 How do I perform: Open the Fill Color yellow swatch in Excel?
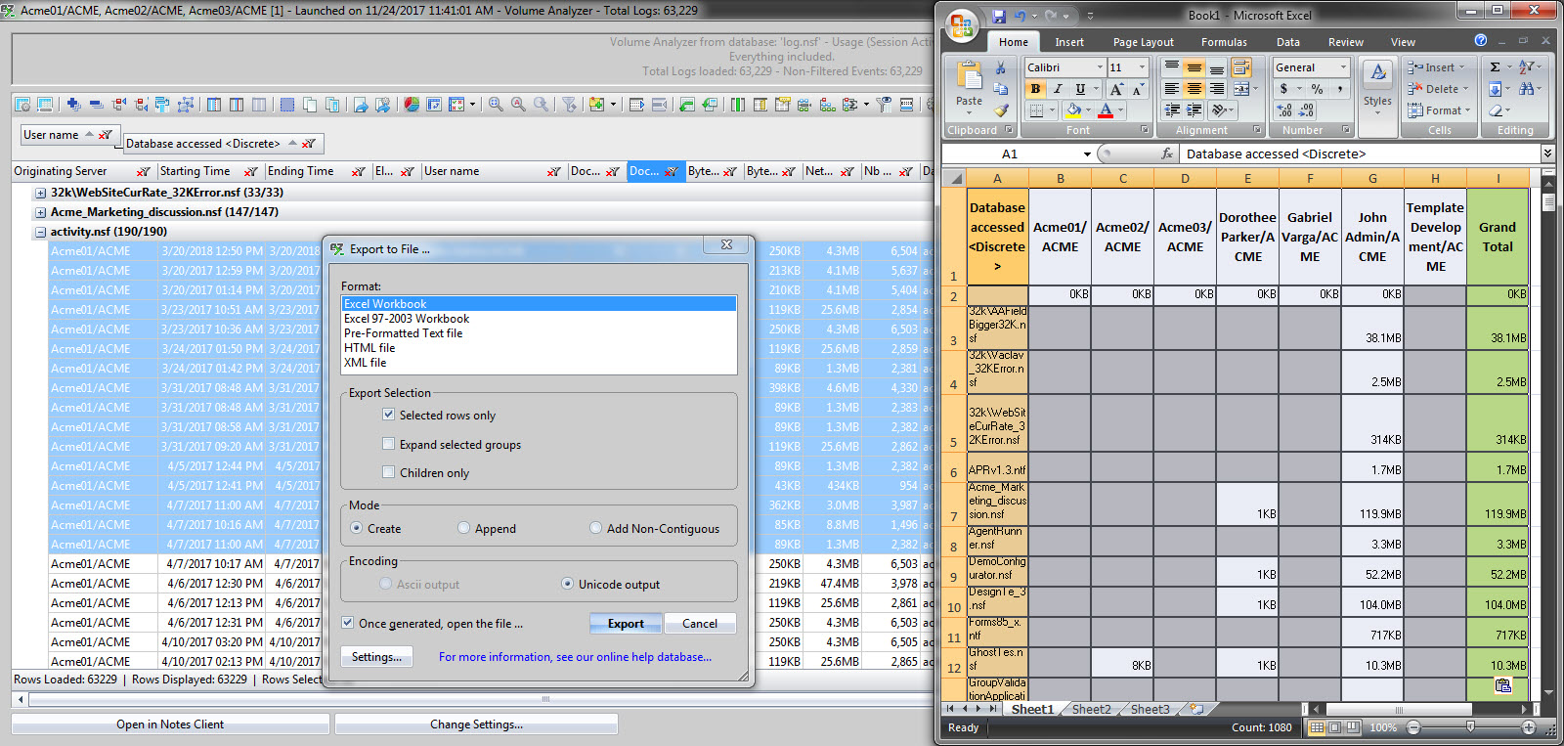coord(1073,110)
